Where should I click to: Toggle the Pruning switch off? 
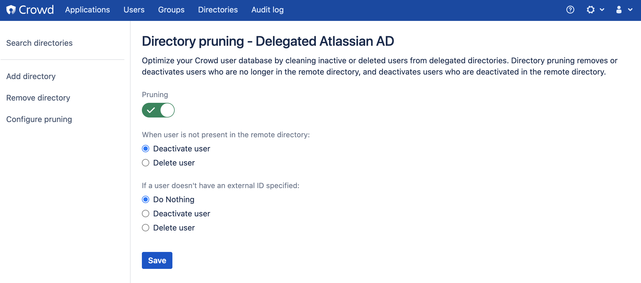[x=158, y=110]
